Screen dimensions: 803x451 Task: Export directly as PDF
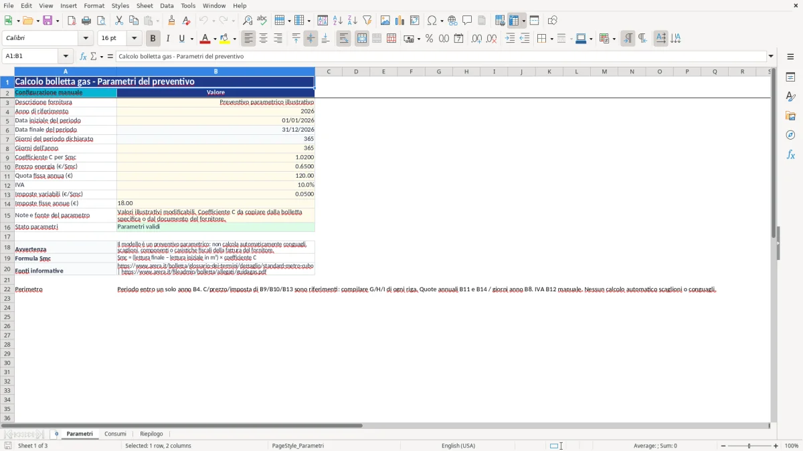coord(72,21)
